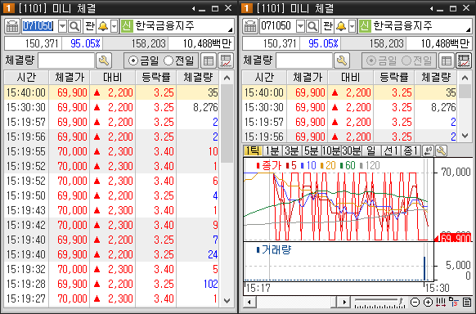Zoom out chart with minus icon
This screenshot has height=314, width=476.
(415, 302)
